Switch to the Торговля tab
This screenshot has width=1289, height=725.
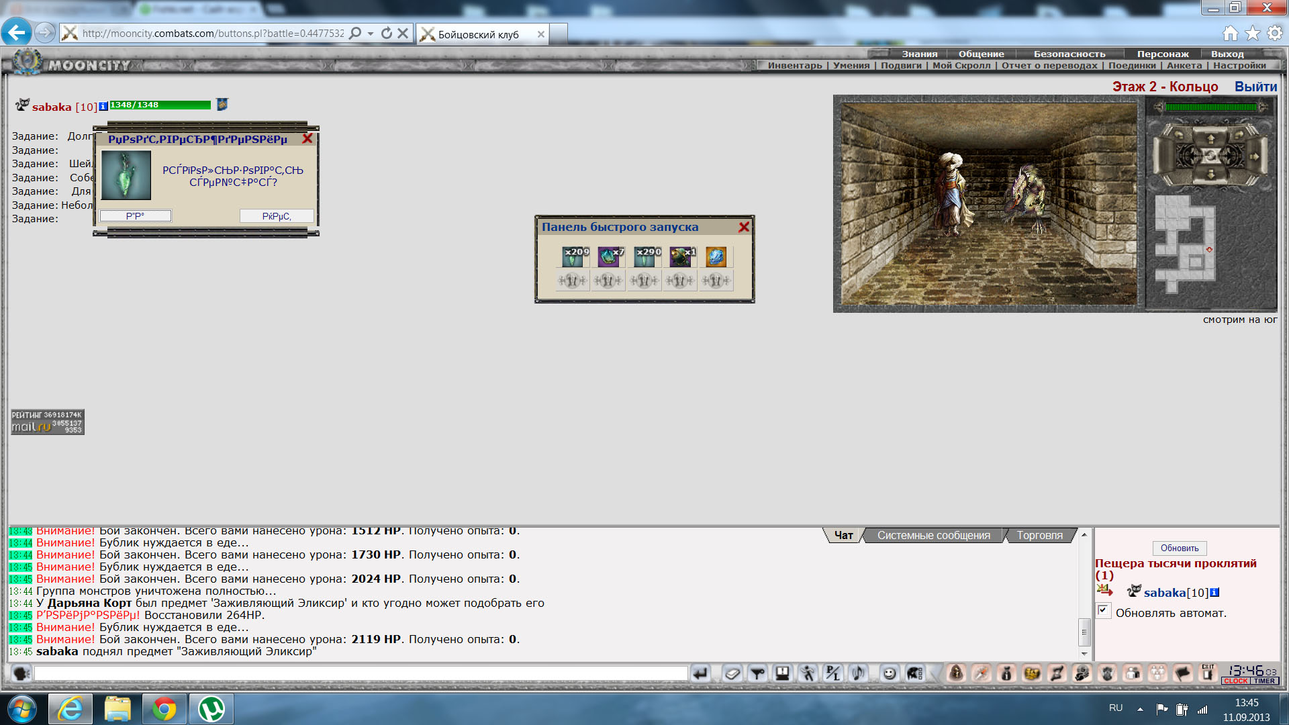tap(1039, 535)
